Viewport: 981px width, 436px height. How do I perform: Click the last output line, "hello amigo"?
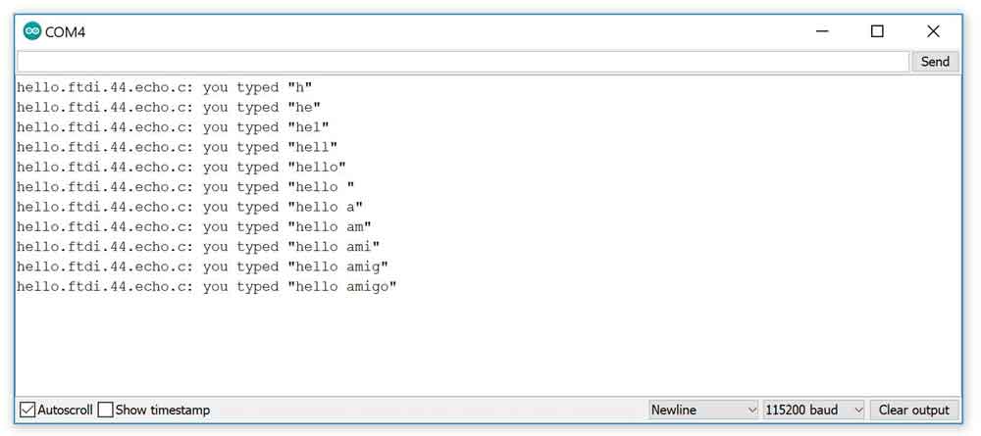pyautogui.click(x=206, y=287)
